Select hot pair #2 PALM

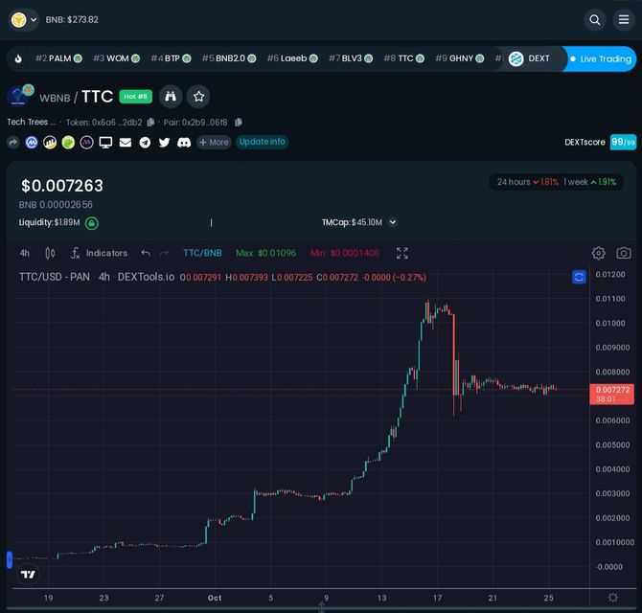coord(58,58)
